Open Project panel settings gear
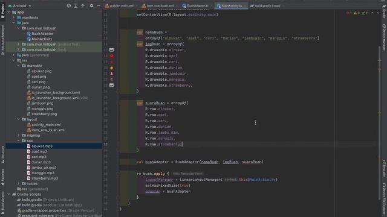The width and height of the screenshot is (387, 217). (x=91, y=5)
